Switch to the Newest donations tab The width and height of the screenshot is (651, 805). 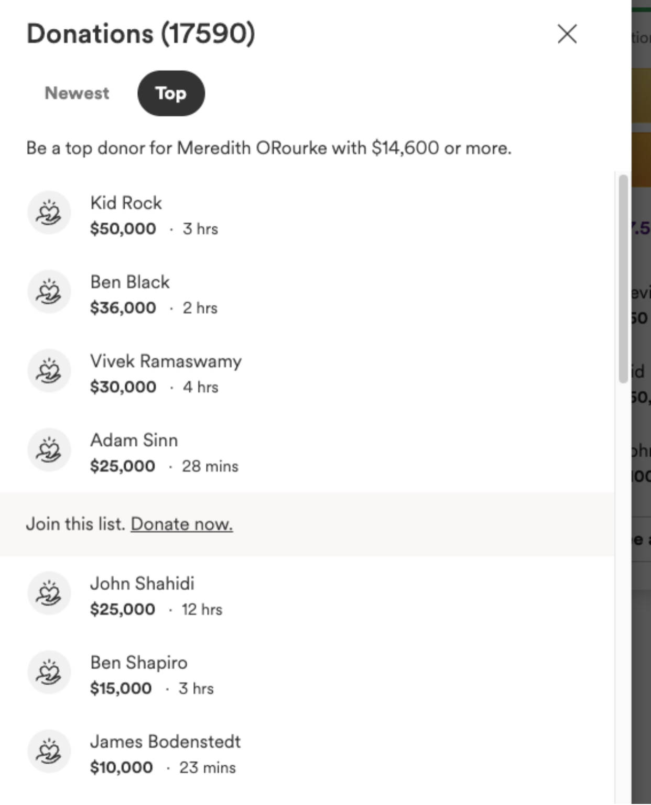pyautogui.click(x=77, y=93)
